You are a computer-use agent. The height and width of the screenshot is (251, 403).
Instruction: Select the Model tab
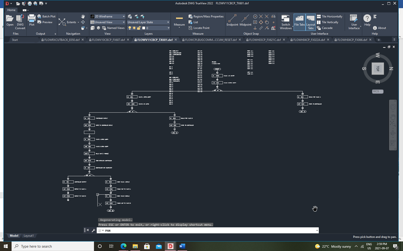(x=14, y=236)
